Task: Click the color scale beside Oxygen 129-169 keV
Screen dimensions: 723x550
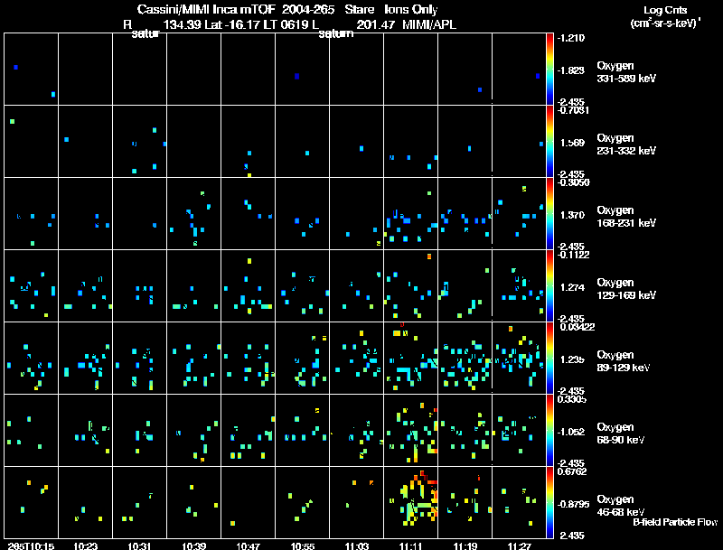Action: [x=549, y=285]
